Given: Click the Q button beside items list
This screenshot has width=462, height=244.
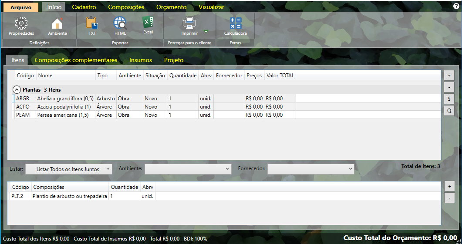Looking at the screenshot, I should 449,111.
